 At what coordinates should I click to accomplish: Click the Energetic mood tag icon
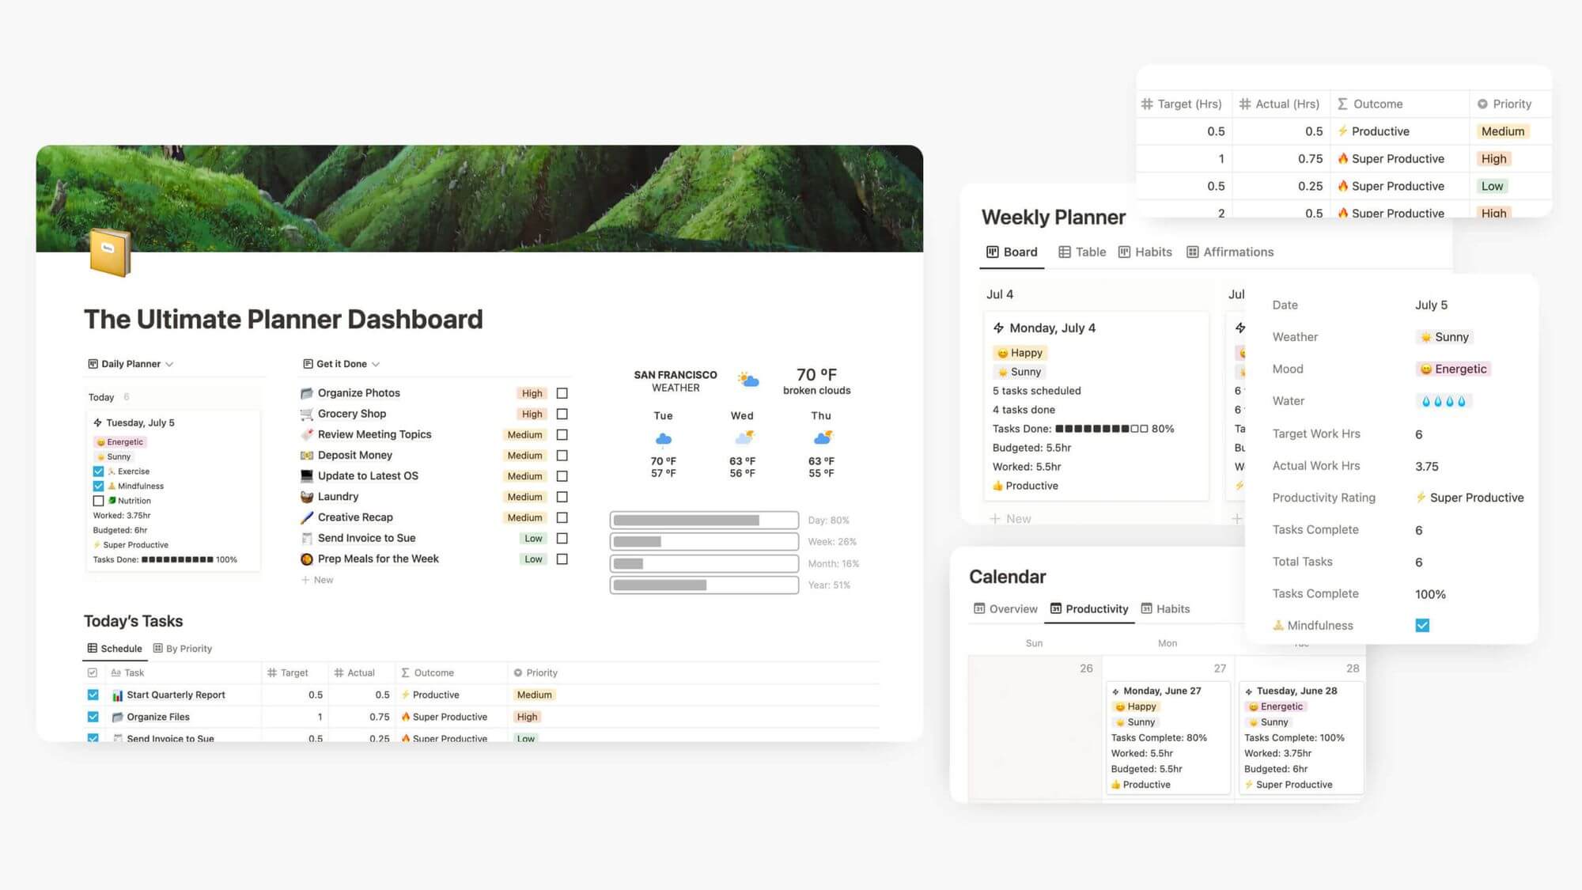(99, 441)
